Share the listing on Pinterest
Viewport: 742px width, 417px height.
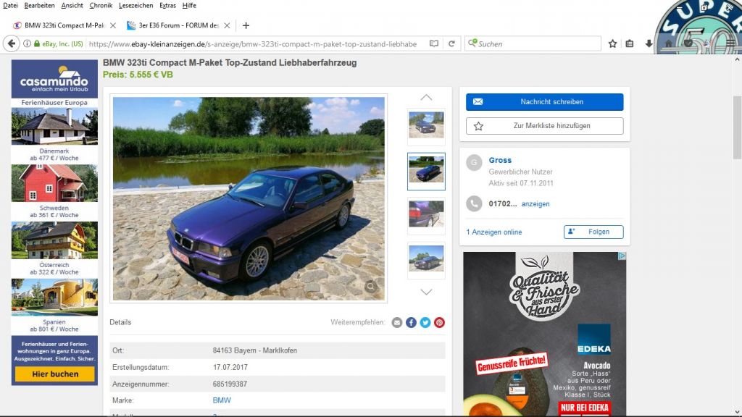coord(439,323)
